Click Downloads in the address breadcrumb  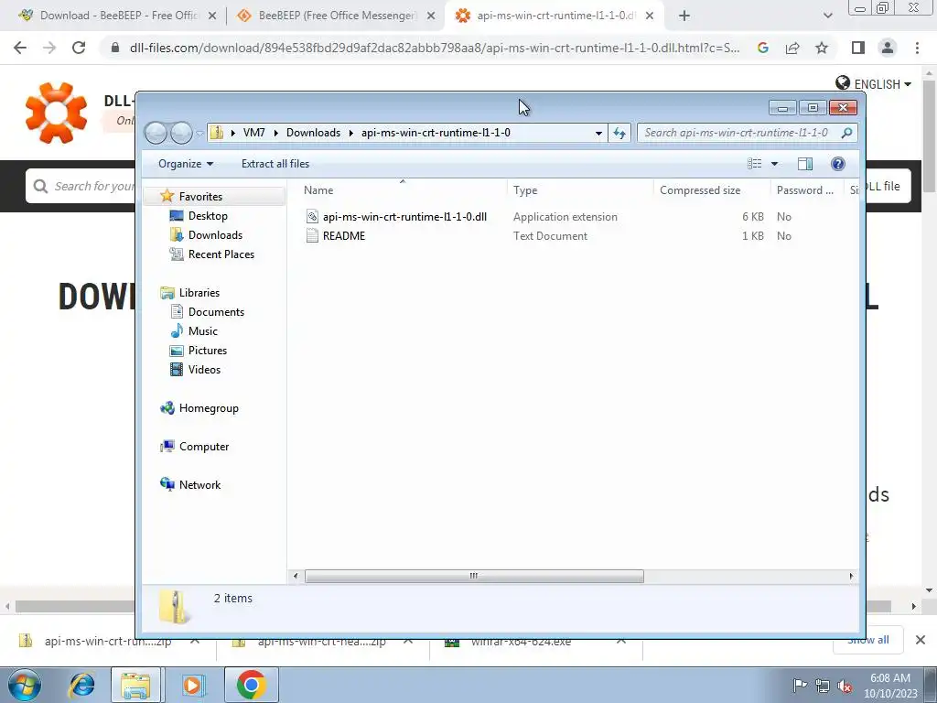[313, 133]
